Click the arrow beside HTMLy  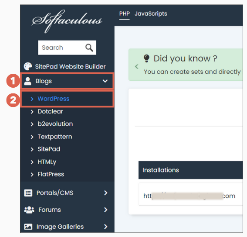pyautogui.click(x=32, y=162)
